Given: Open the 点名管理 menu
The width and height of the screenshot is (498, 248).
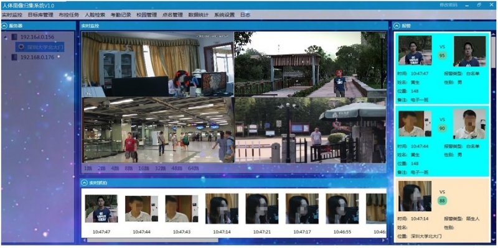Looking at the screenshot, I should tap(172, 15).
